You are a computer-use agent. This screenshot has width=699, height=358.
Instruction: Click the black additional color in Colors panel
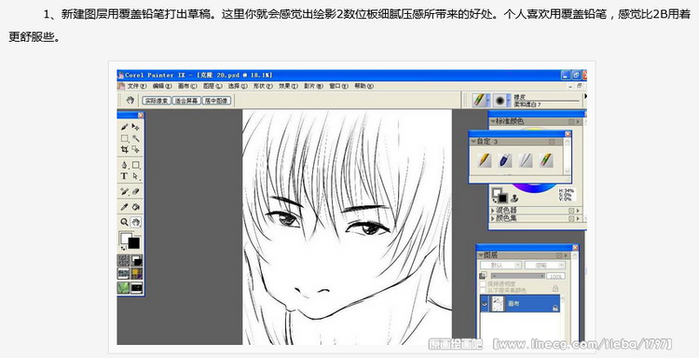[503, 198]
